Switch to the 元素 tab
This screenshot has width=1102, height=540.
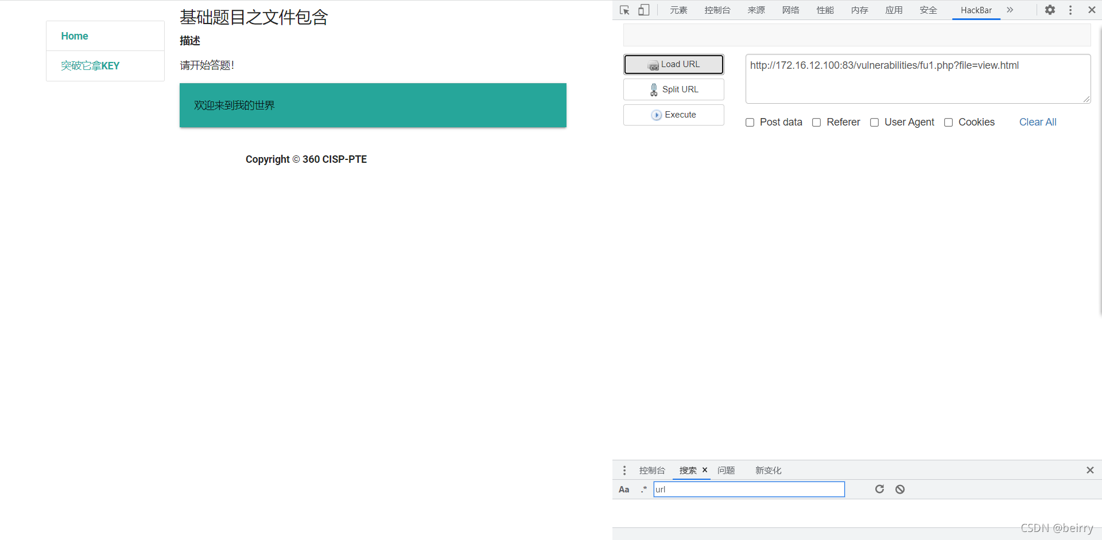tap(678, 10)
